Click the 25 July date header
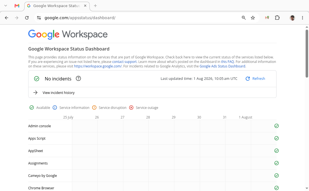The width and height of the screenshot is (309, 191). click(68, 117)
